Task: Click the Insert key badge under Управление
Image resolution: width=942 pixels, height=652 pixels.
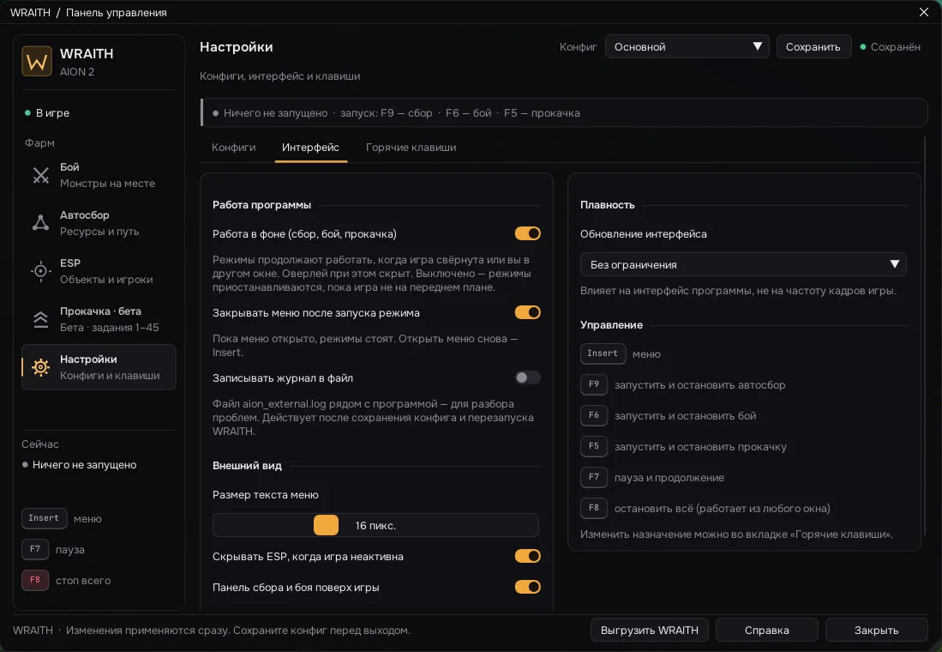Action: click(603, 353)
